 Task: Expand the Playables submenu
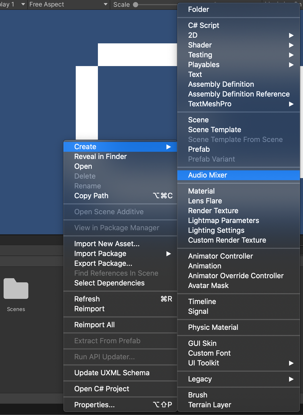239,65
